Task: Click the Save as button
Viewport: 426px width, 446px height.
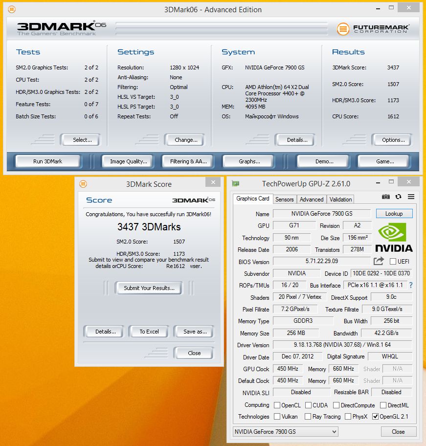Action: pyautogui.click(x=195, y=332)
